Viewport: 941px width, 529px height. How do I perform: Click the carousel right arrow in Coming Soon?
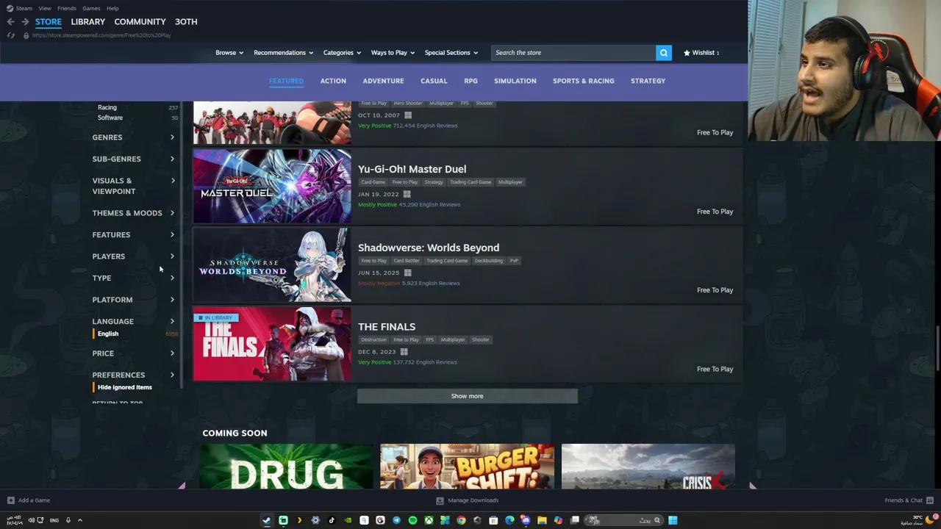(752, 486)
